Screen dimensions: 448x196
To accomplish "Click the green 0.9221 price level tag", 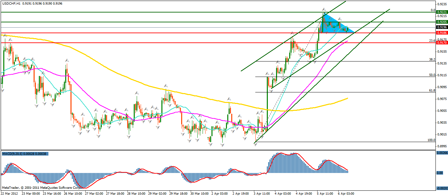I will point(441,12).
